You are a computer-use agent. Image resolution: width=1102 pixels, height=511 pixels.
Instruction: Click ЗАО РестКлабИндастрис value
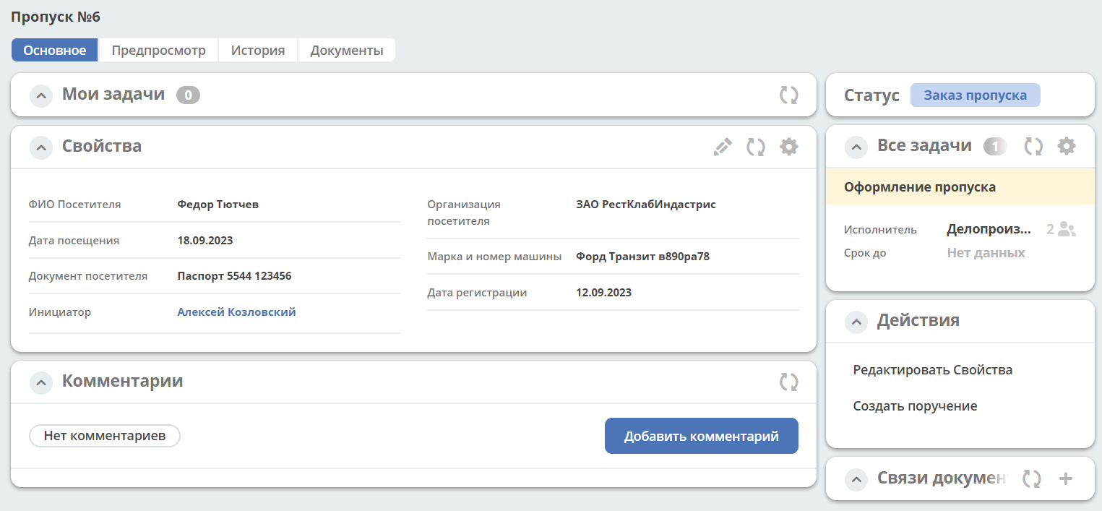pyautogui.click(x=646, y=205)
